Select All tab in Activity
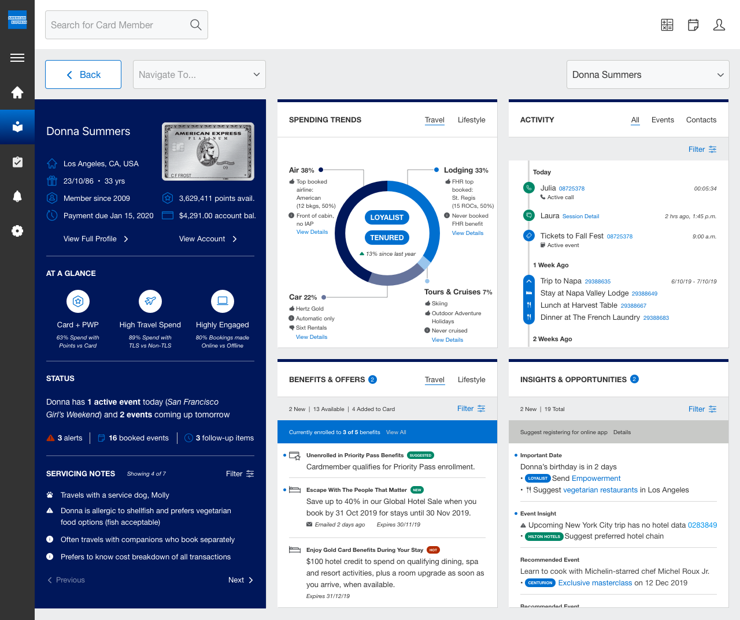Image resolution: width=740 pixels, height=620 pixels. click(x=635, y=120)
